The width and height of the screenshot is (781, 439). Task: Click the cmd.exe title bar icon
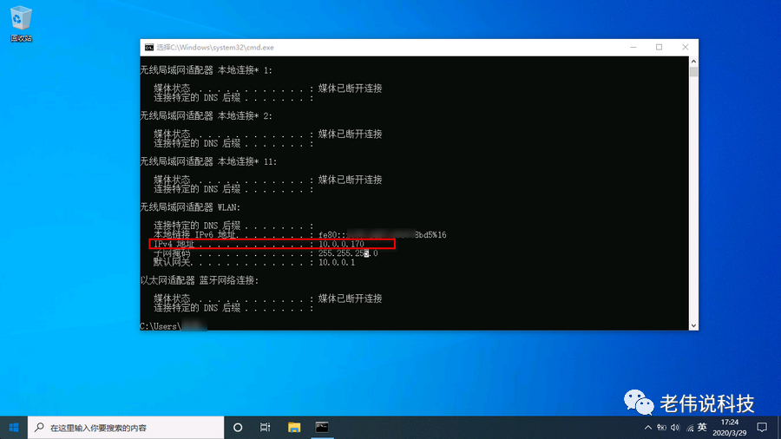(149, 48)
